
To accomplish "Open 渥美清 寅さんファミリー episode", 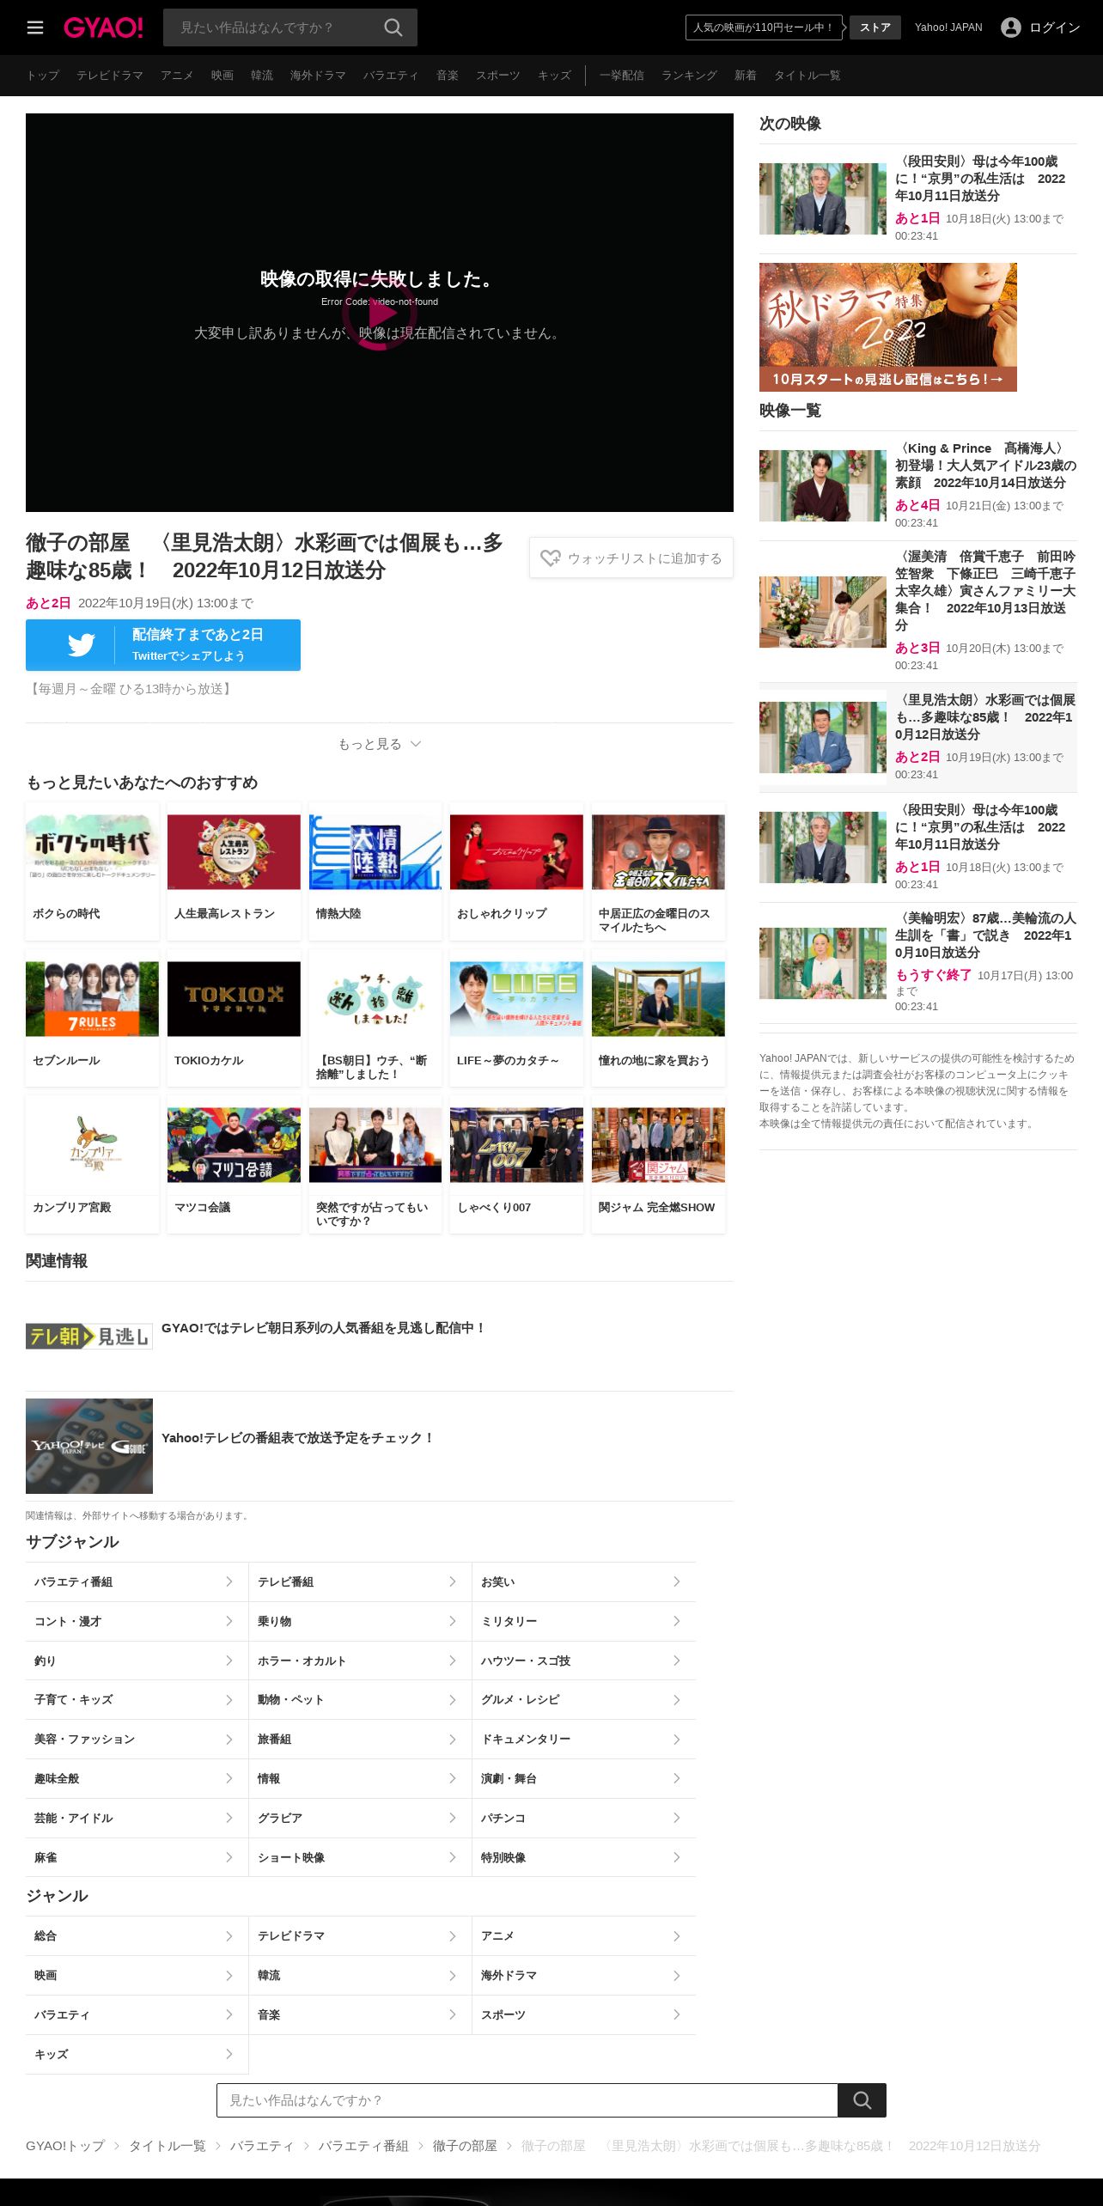I will coord(918,611).
